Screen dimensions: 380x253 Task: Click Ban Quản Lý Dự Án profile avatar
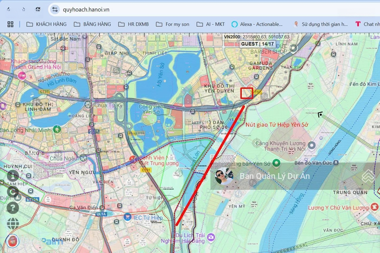pos(224,176)
